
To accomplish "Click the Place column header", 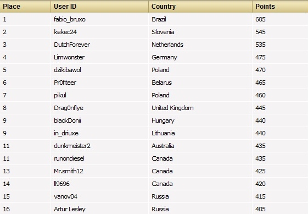I will 12,7.
